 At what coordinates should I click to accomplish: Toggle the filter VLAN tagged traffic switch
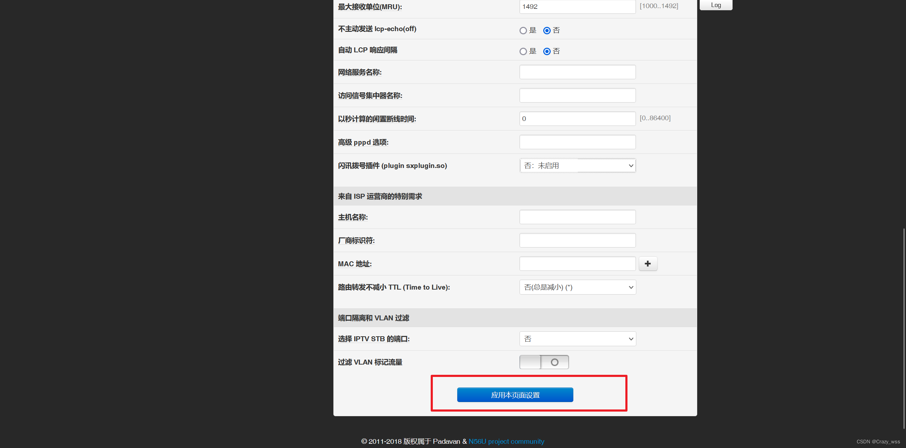coord(544,362)
